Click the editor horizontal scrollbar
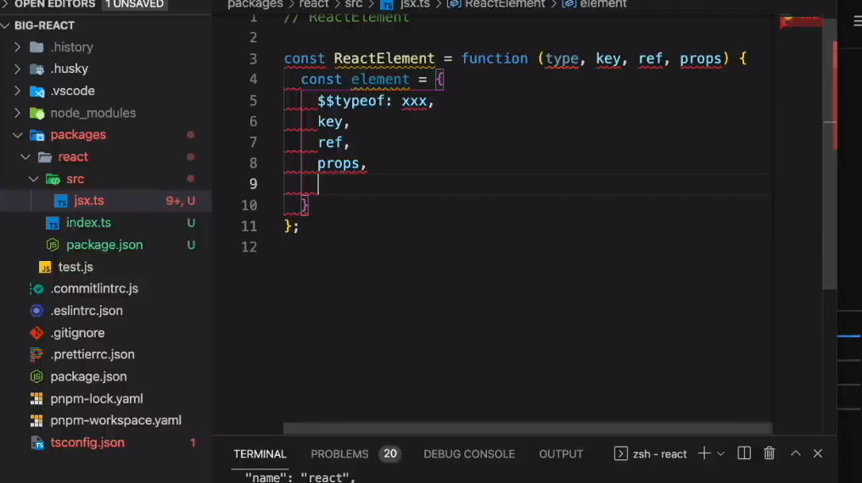 528,428
